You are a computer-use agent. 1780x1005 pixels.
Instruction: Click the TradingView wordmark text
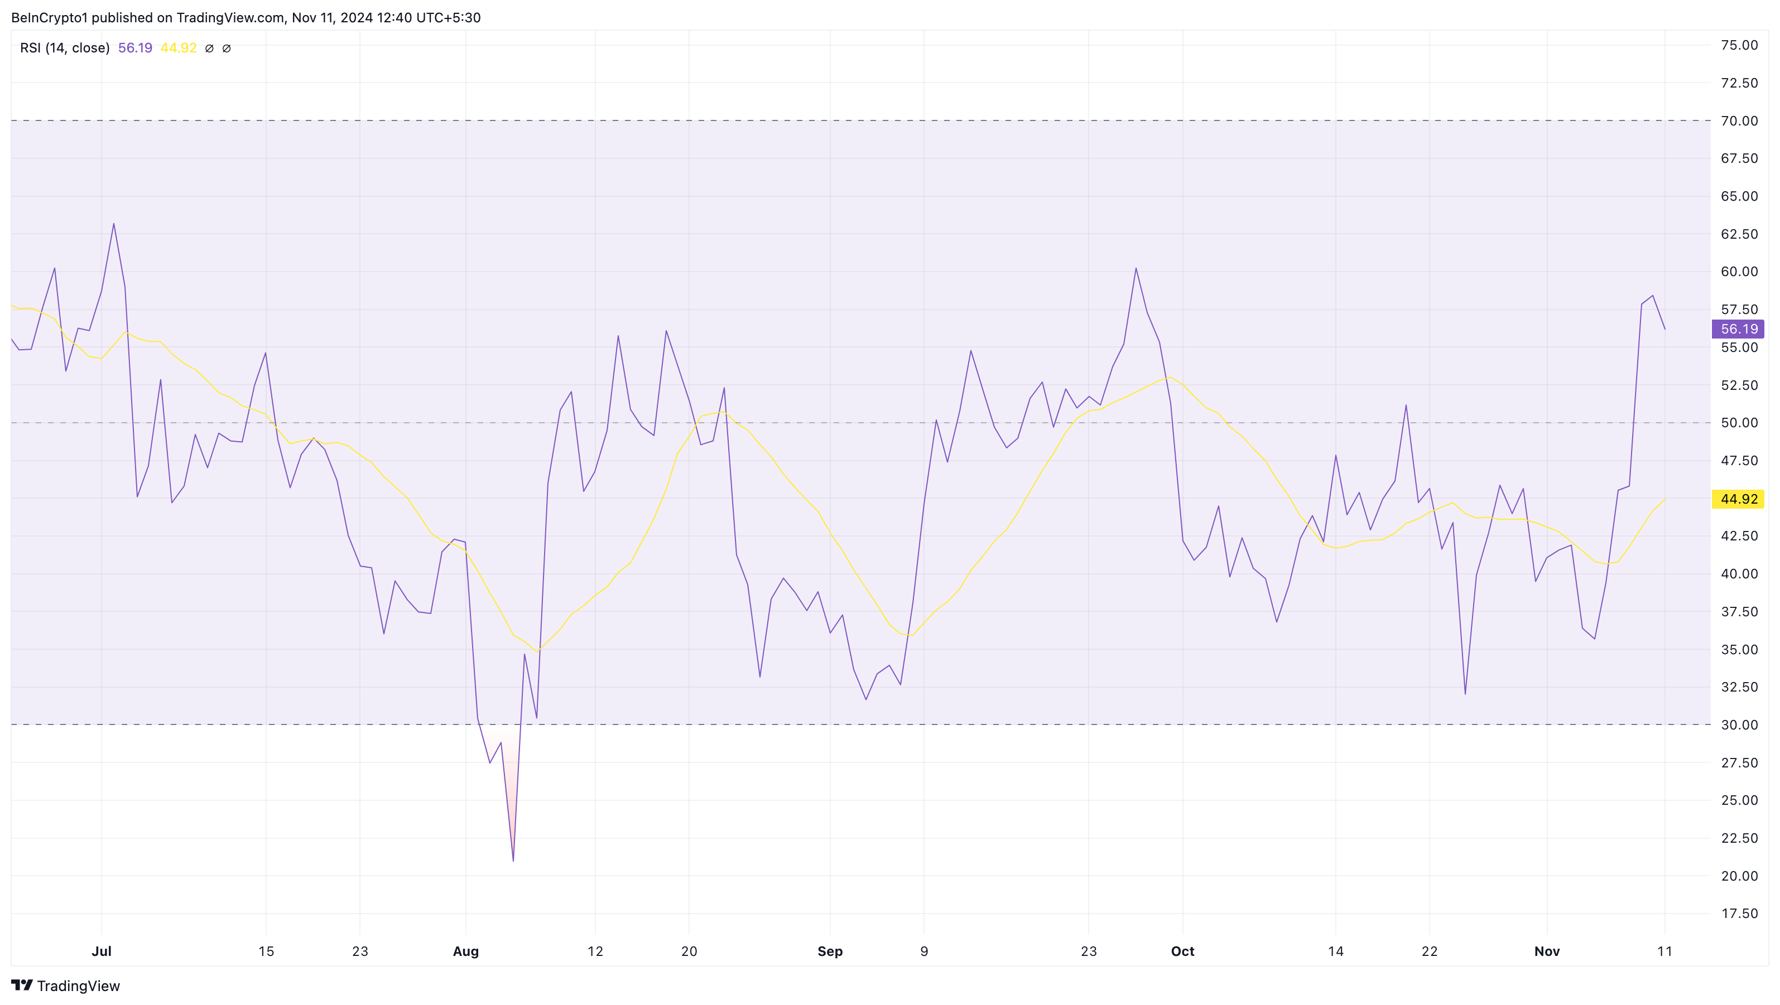(78, 985)
